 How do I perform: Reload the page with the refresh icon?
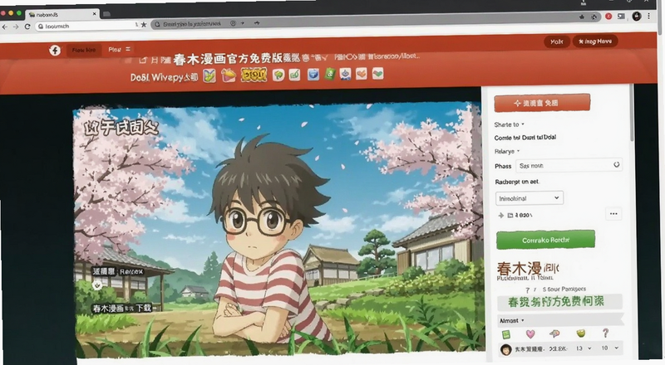tap(27, 27)
